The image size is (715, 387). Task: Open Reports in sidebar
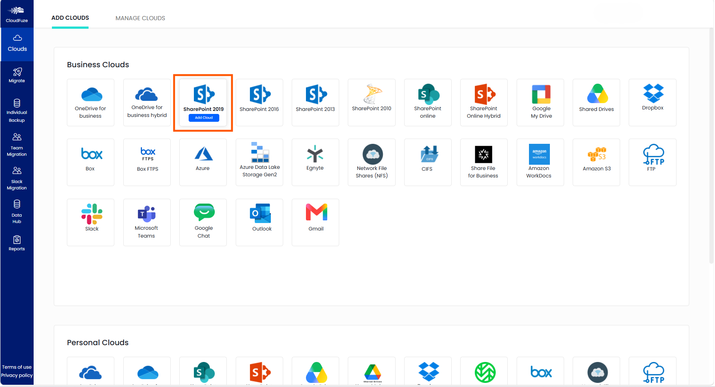tap(17, 243)
